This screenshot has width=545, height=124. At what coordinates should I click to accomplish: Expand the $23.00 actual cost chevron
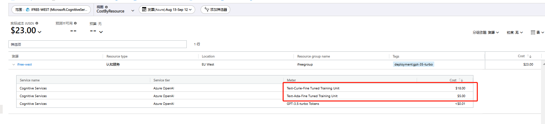(x=40, y=32)
